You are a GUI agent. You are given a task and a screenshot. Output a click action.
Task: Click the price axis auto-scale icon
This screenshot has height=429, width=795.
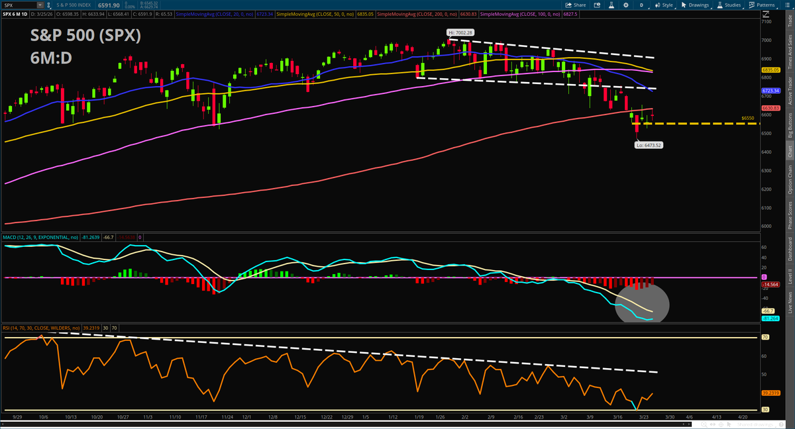[766, 14]
